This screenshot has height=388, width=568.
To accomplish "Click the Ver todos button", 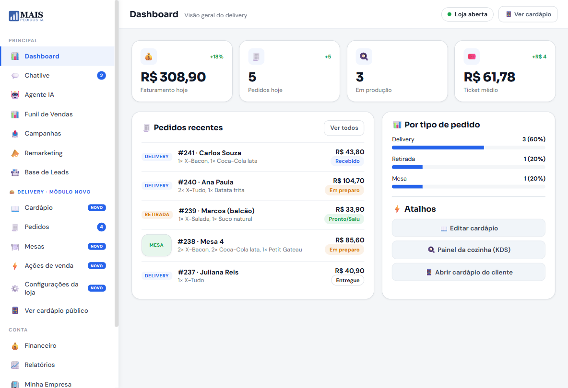I will (344, 128).
